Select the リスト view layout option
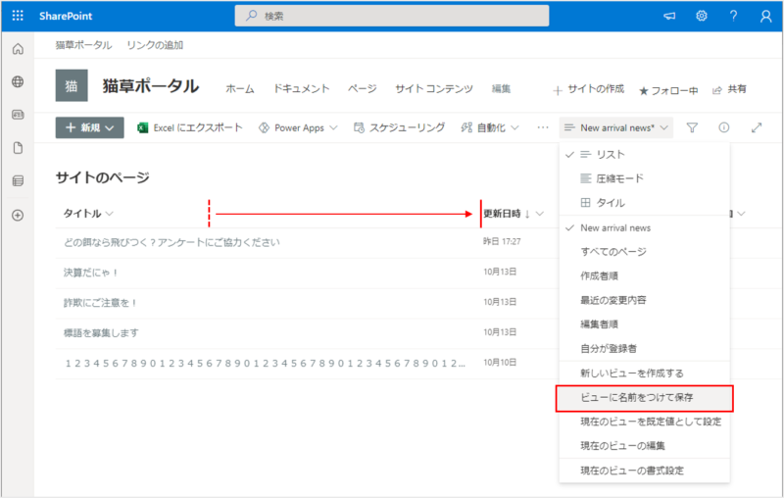Screen dimensions: 784x498 click(610, 155)
